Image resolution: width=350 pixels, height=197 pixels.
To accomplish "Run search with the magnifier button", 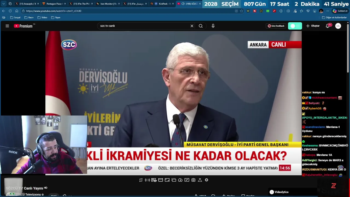I will (x=201, y=26).
